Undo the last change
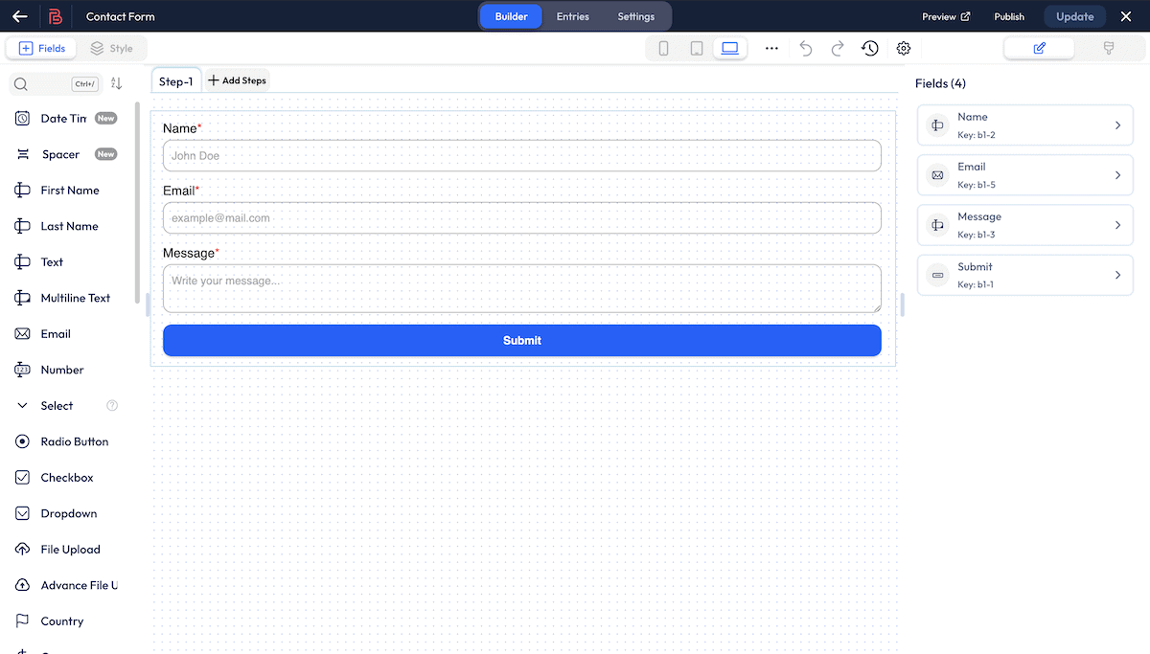The height and width of the screenshot is (654, 1150). point(806,49)
